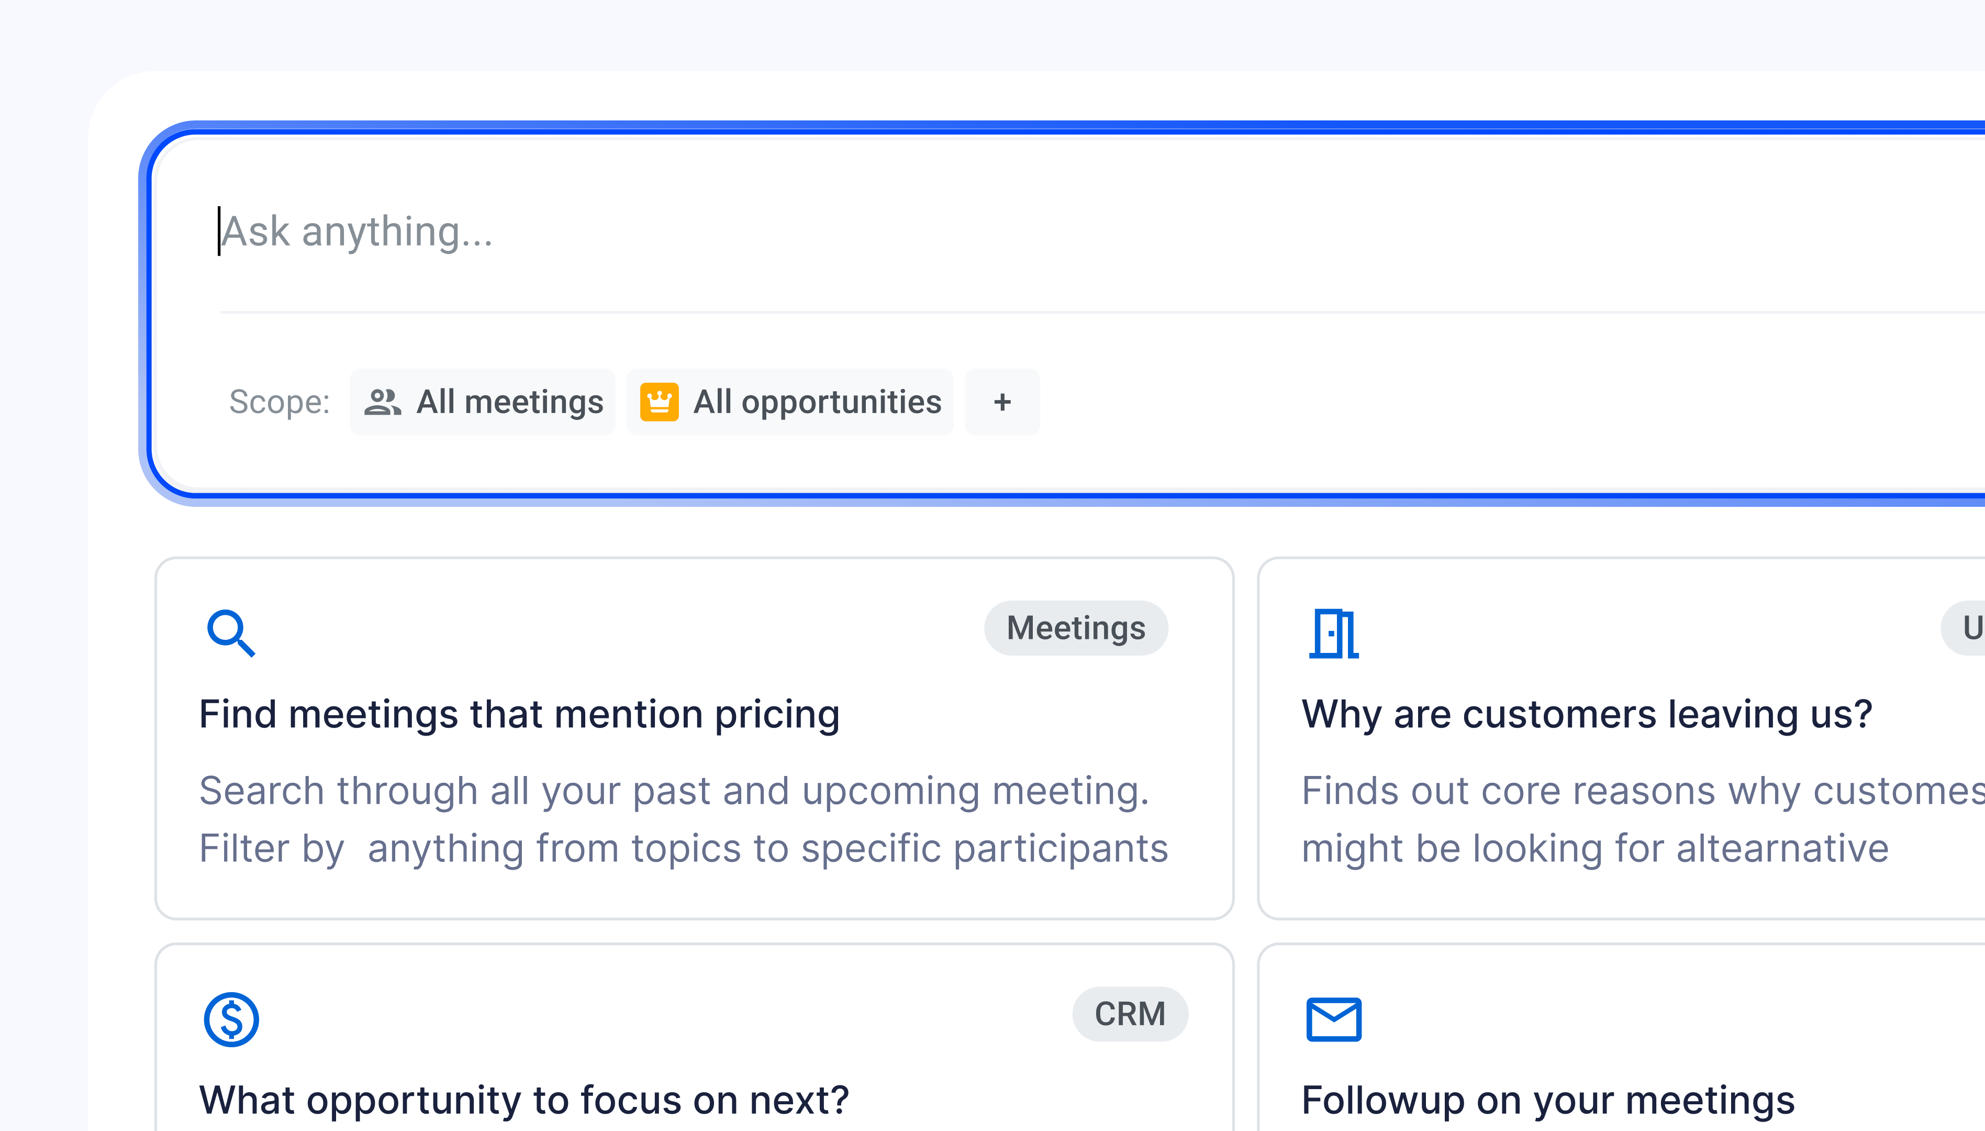This screenshot has height=1131, width=1985.
Task: Click the Scope: label
Action: coord(279,402)
